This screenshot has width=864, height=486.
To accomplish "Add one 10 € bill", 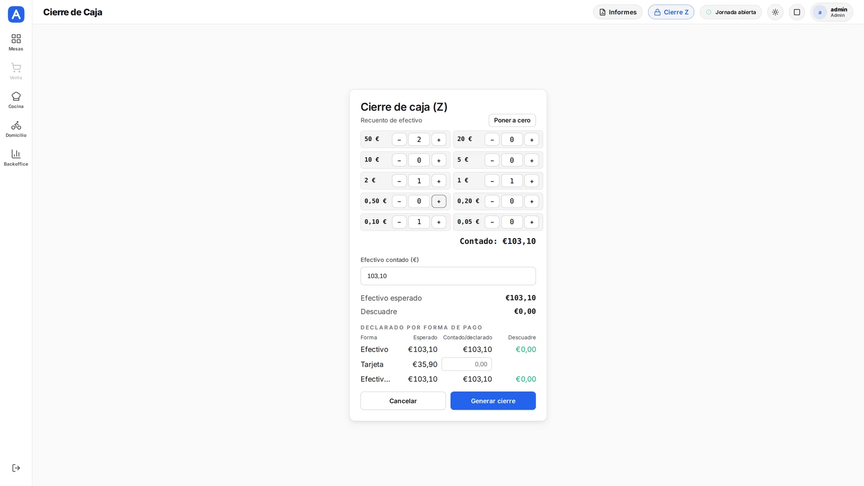I will [438, 160].
